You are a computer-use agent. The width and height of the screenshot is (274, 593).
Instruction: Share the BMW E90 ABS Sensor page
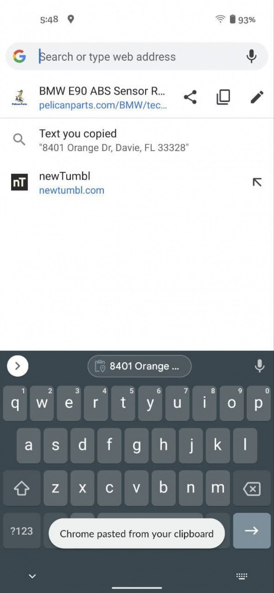pos(190,97)
